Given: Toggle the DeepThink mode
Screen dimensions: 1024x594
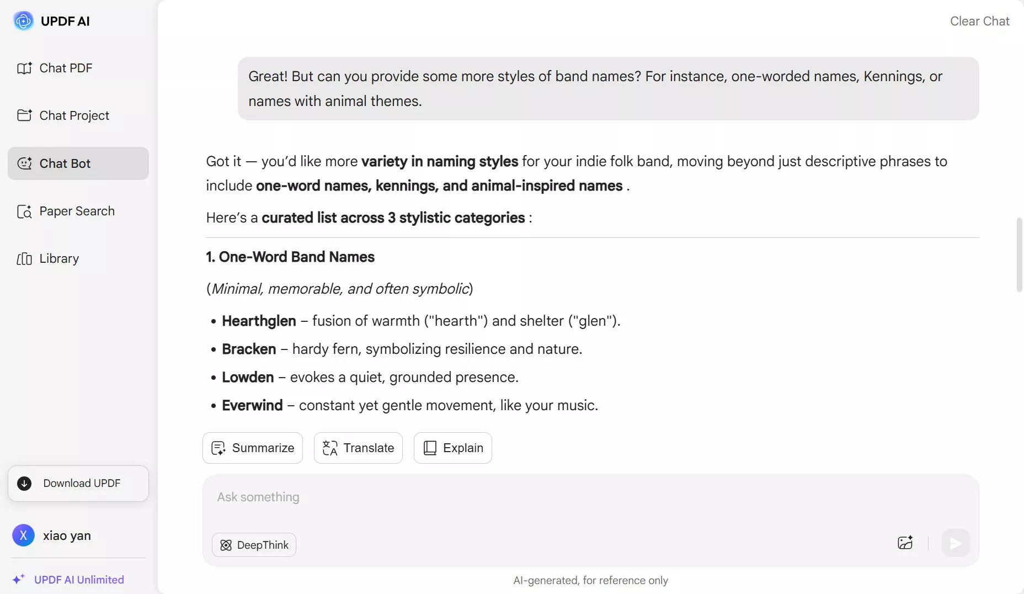Looking at the screenshot, I should pos(254,545).
